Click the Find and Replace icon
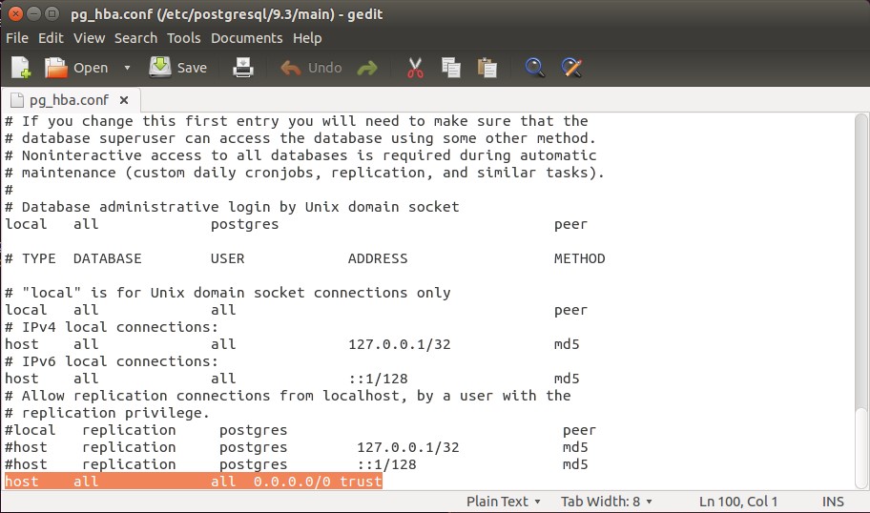The image size is (870, 513). [x=571, y=68]
